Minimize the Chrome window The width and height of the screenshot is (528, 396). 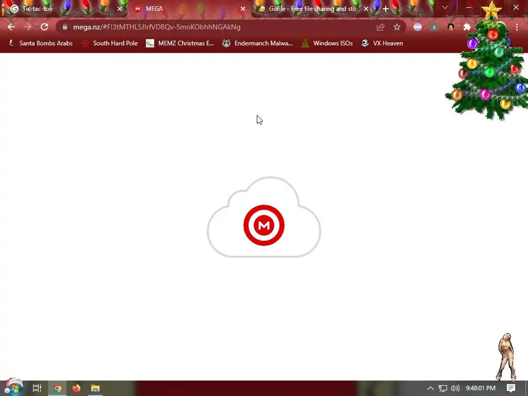(468, 7)
